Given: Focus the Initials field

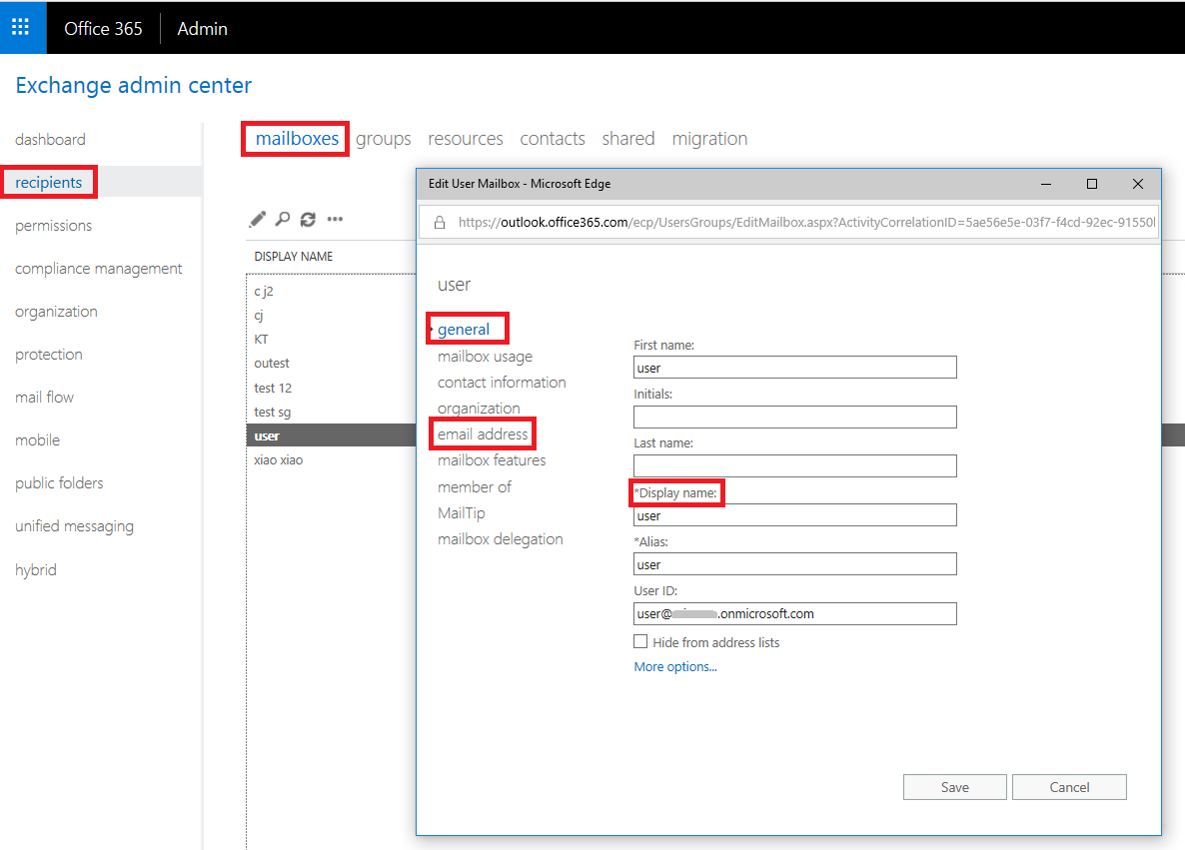Looking at the screenshot, I should 795,418.
